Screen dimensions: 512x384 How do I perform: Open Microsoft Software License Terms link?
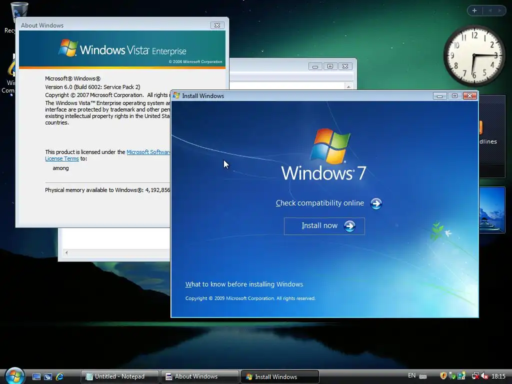(x=148, y=152)
